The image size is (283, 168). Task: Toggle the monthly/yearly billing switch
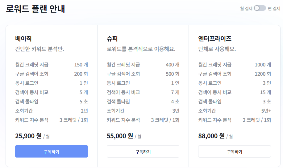(260, 8)
